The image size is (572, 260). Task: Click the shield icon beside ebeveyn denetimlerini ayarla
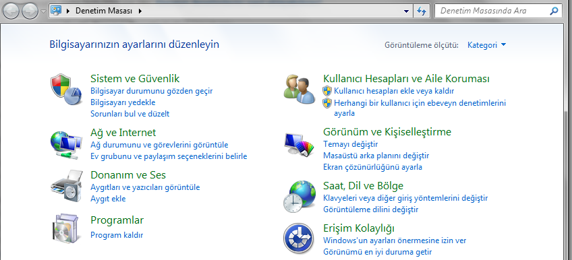[x=327, y=103]
